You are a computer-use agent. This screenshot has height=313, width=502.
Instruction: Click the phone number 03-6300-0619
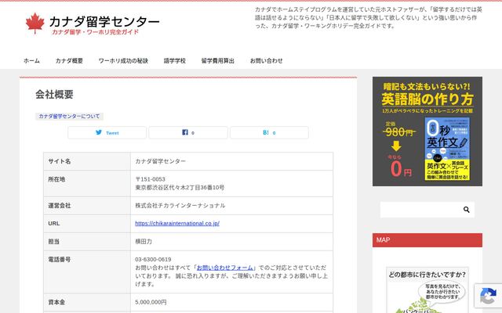[153, 259]
